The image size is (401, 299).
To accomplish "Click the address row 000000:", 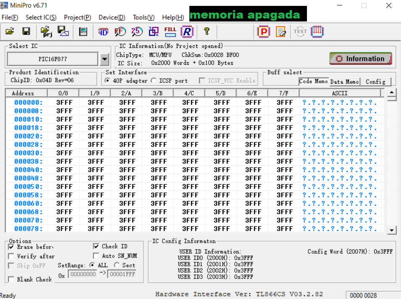I will point(29,103).
